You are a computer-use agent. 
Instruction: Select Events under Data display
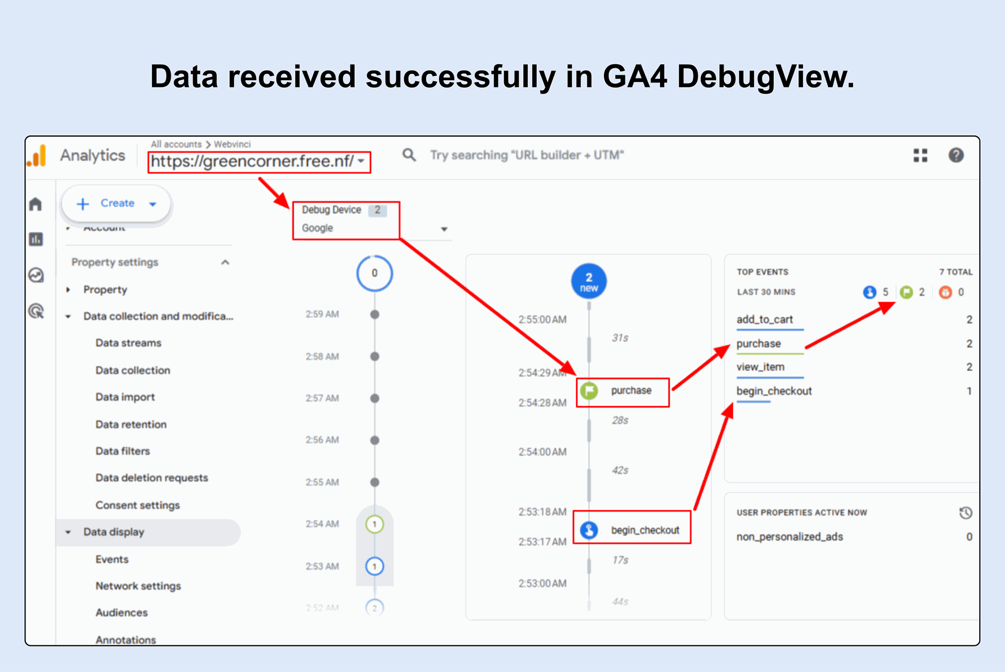111,559
